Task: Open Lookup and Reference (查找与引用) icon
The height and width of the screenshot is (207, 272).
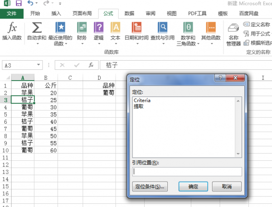Action: coord(163,27)
